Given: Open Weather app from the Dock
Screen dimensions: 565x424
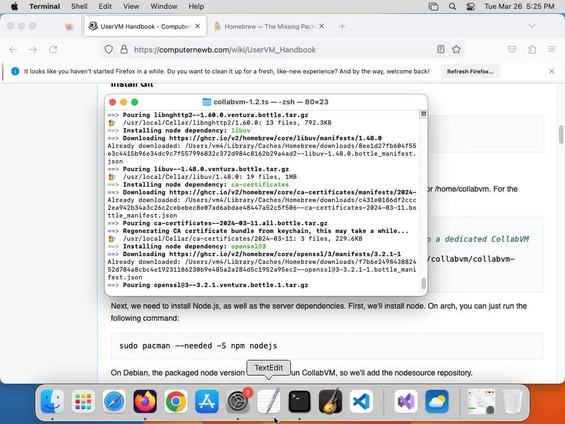Looking at the screenshot, I should click(437, 401).
